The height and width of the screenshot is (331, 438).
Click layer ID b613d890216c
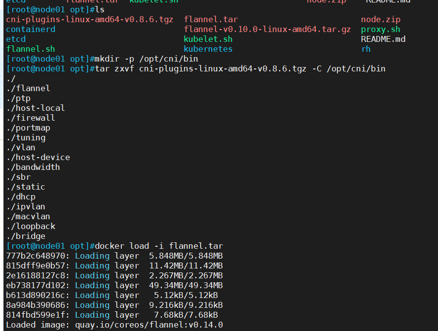[x=36, y=296]
